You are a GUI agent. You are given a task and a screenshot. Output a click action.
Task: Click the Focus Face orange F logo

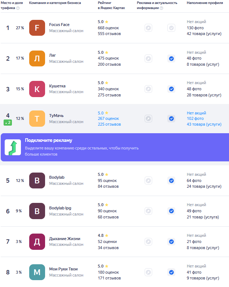click(x=37, y=28)
